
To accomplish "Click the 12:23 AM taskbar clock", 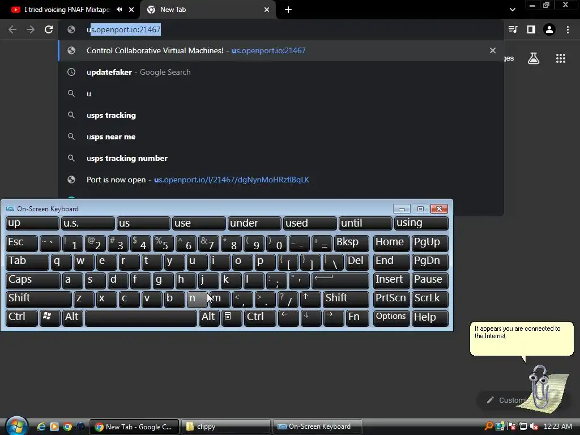I will 558,427.
